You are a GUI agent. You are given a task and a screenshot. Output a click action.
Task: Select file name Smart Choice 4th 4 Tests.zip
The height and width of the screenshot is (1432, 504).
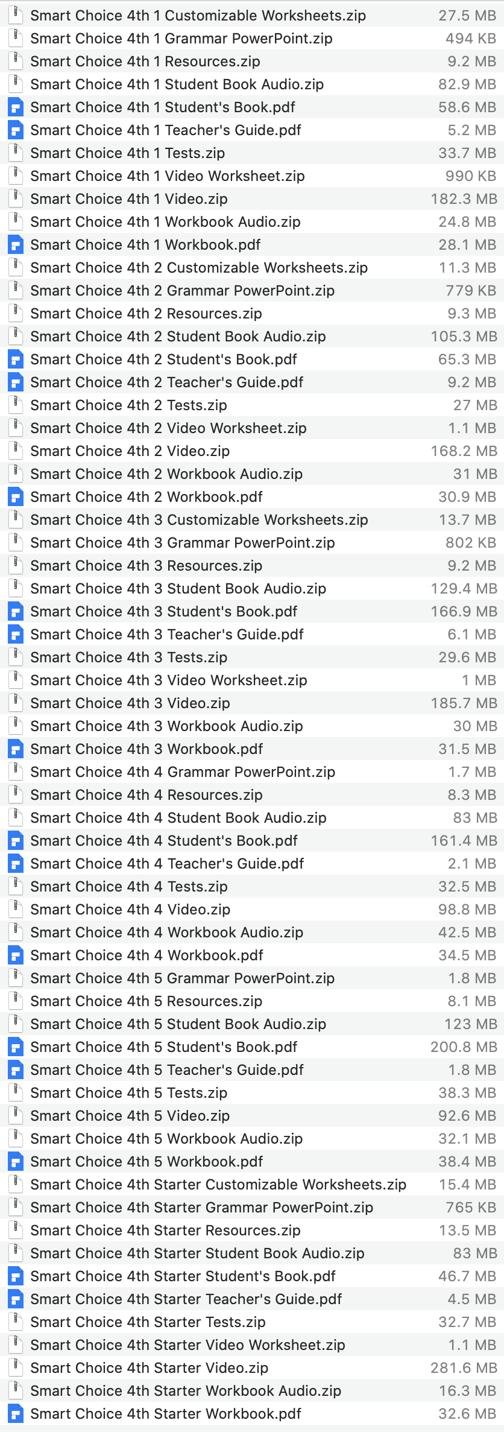(129, 887)
